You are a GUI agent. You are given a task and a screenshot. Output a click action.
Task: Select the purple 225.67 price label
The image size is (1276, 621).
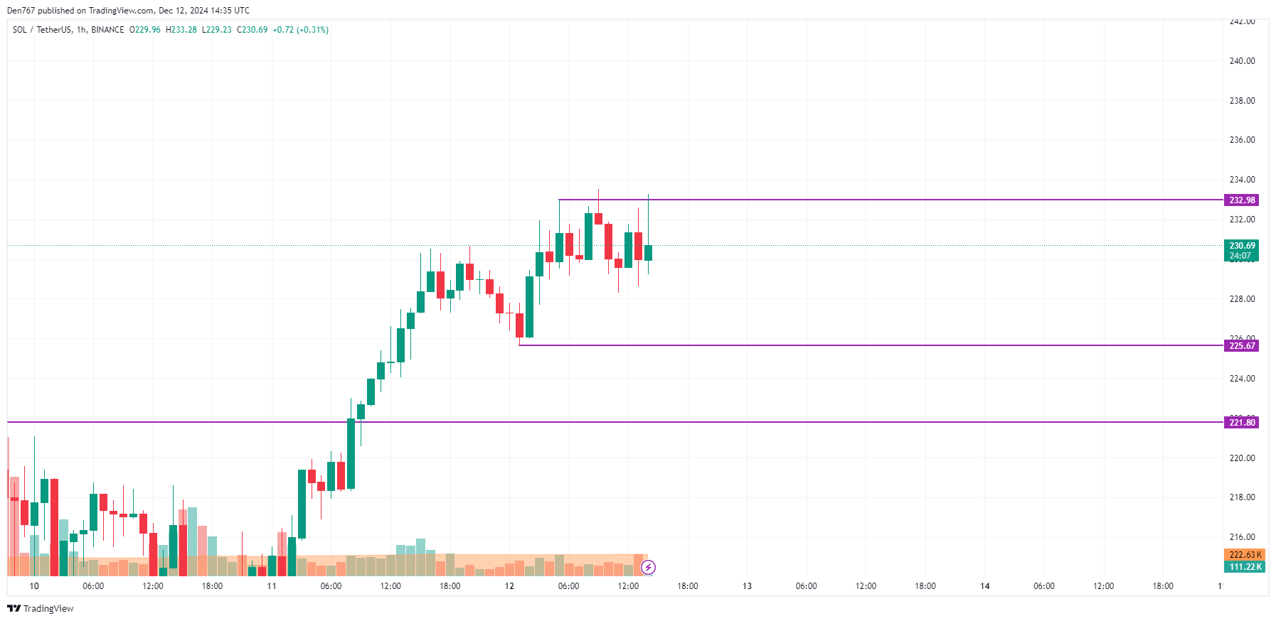[x=1242, y=346]
